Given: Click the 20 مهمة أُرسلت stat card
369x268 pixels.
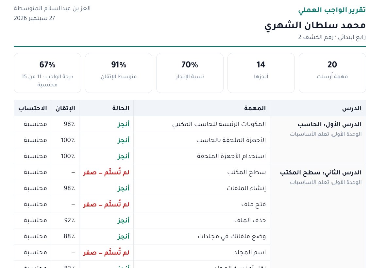Looking at the screenshot, I should 332,73.
